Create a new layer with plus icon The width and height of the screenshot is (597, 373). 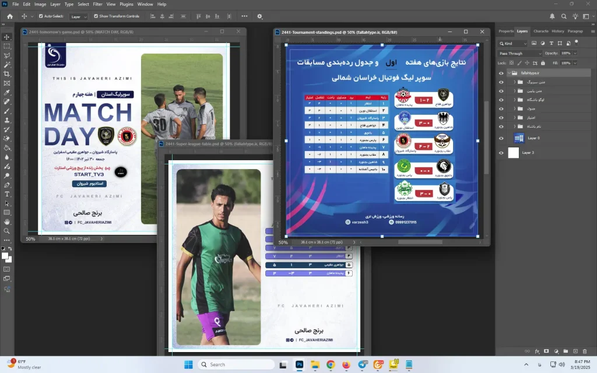click(575, 351)
